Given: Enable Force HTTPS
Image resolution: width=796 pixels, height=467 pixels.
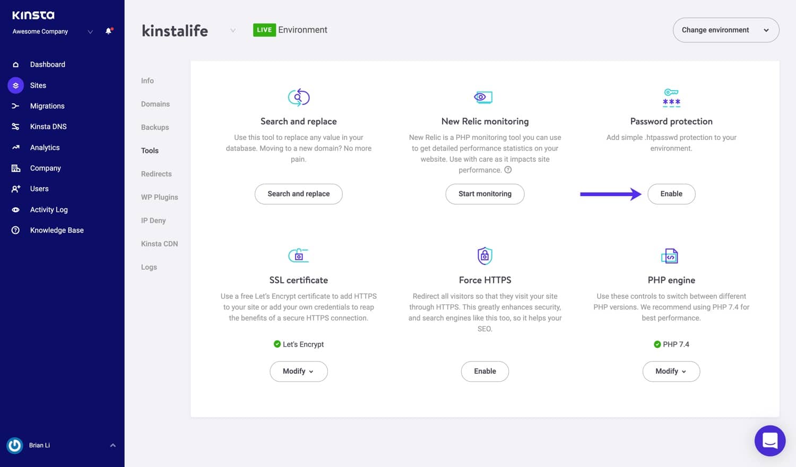Looking at the screenshot, I should (x=484, y=371).
